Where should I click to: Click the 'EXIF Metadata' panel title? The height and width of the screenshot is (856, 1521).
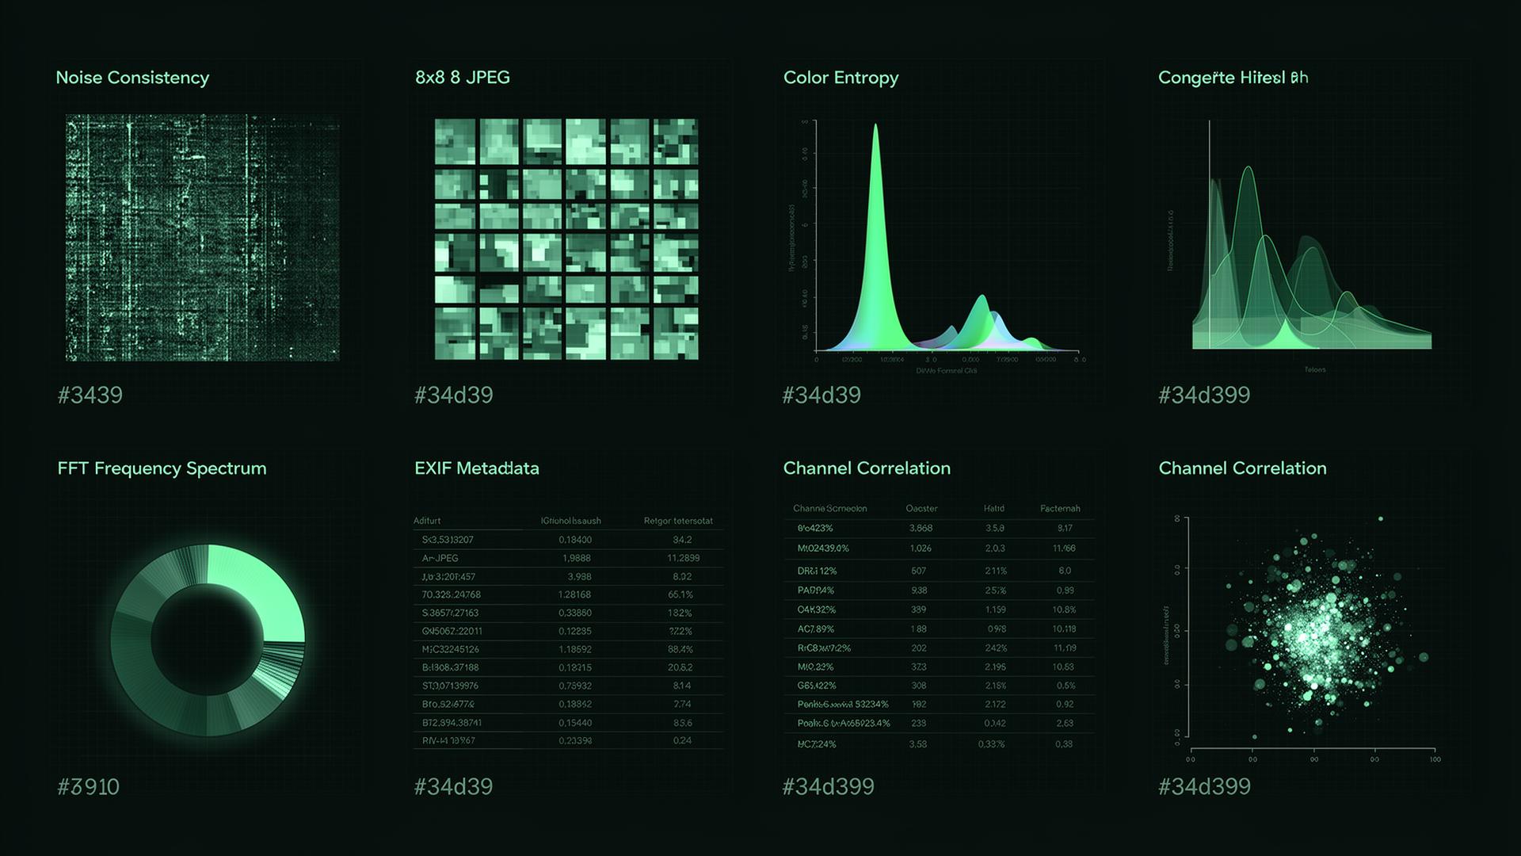pos(477,468)
